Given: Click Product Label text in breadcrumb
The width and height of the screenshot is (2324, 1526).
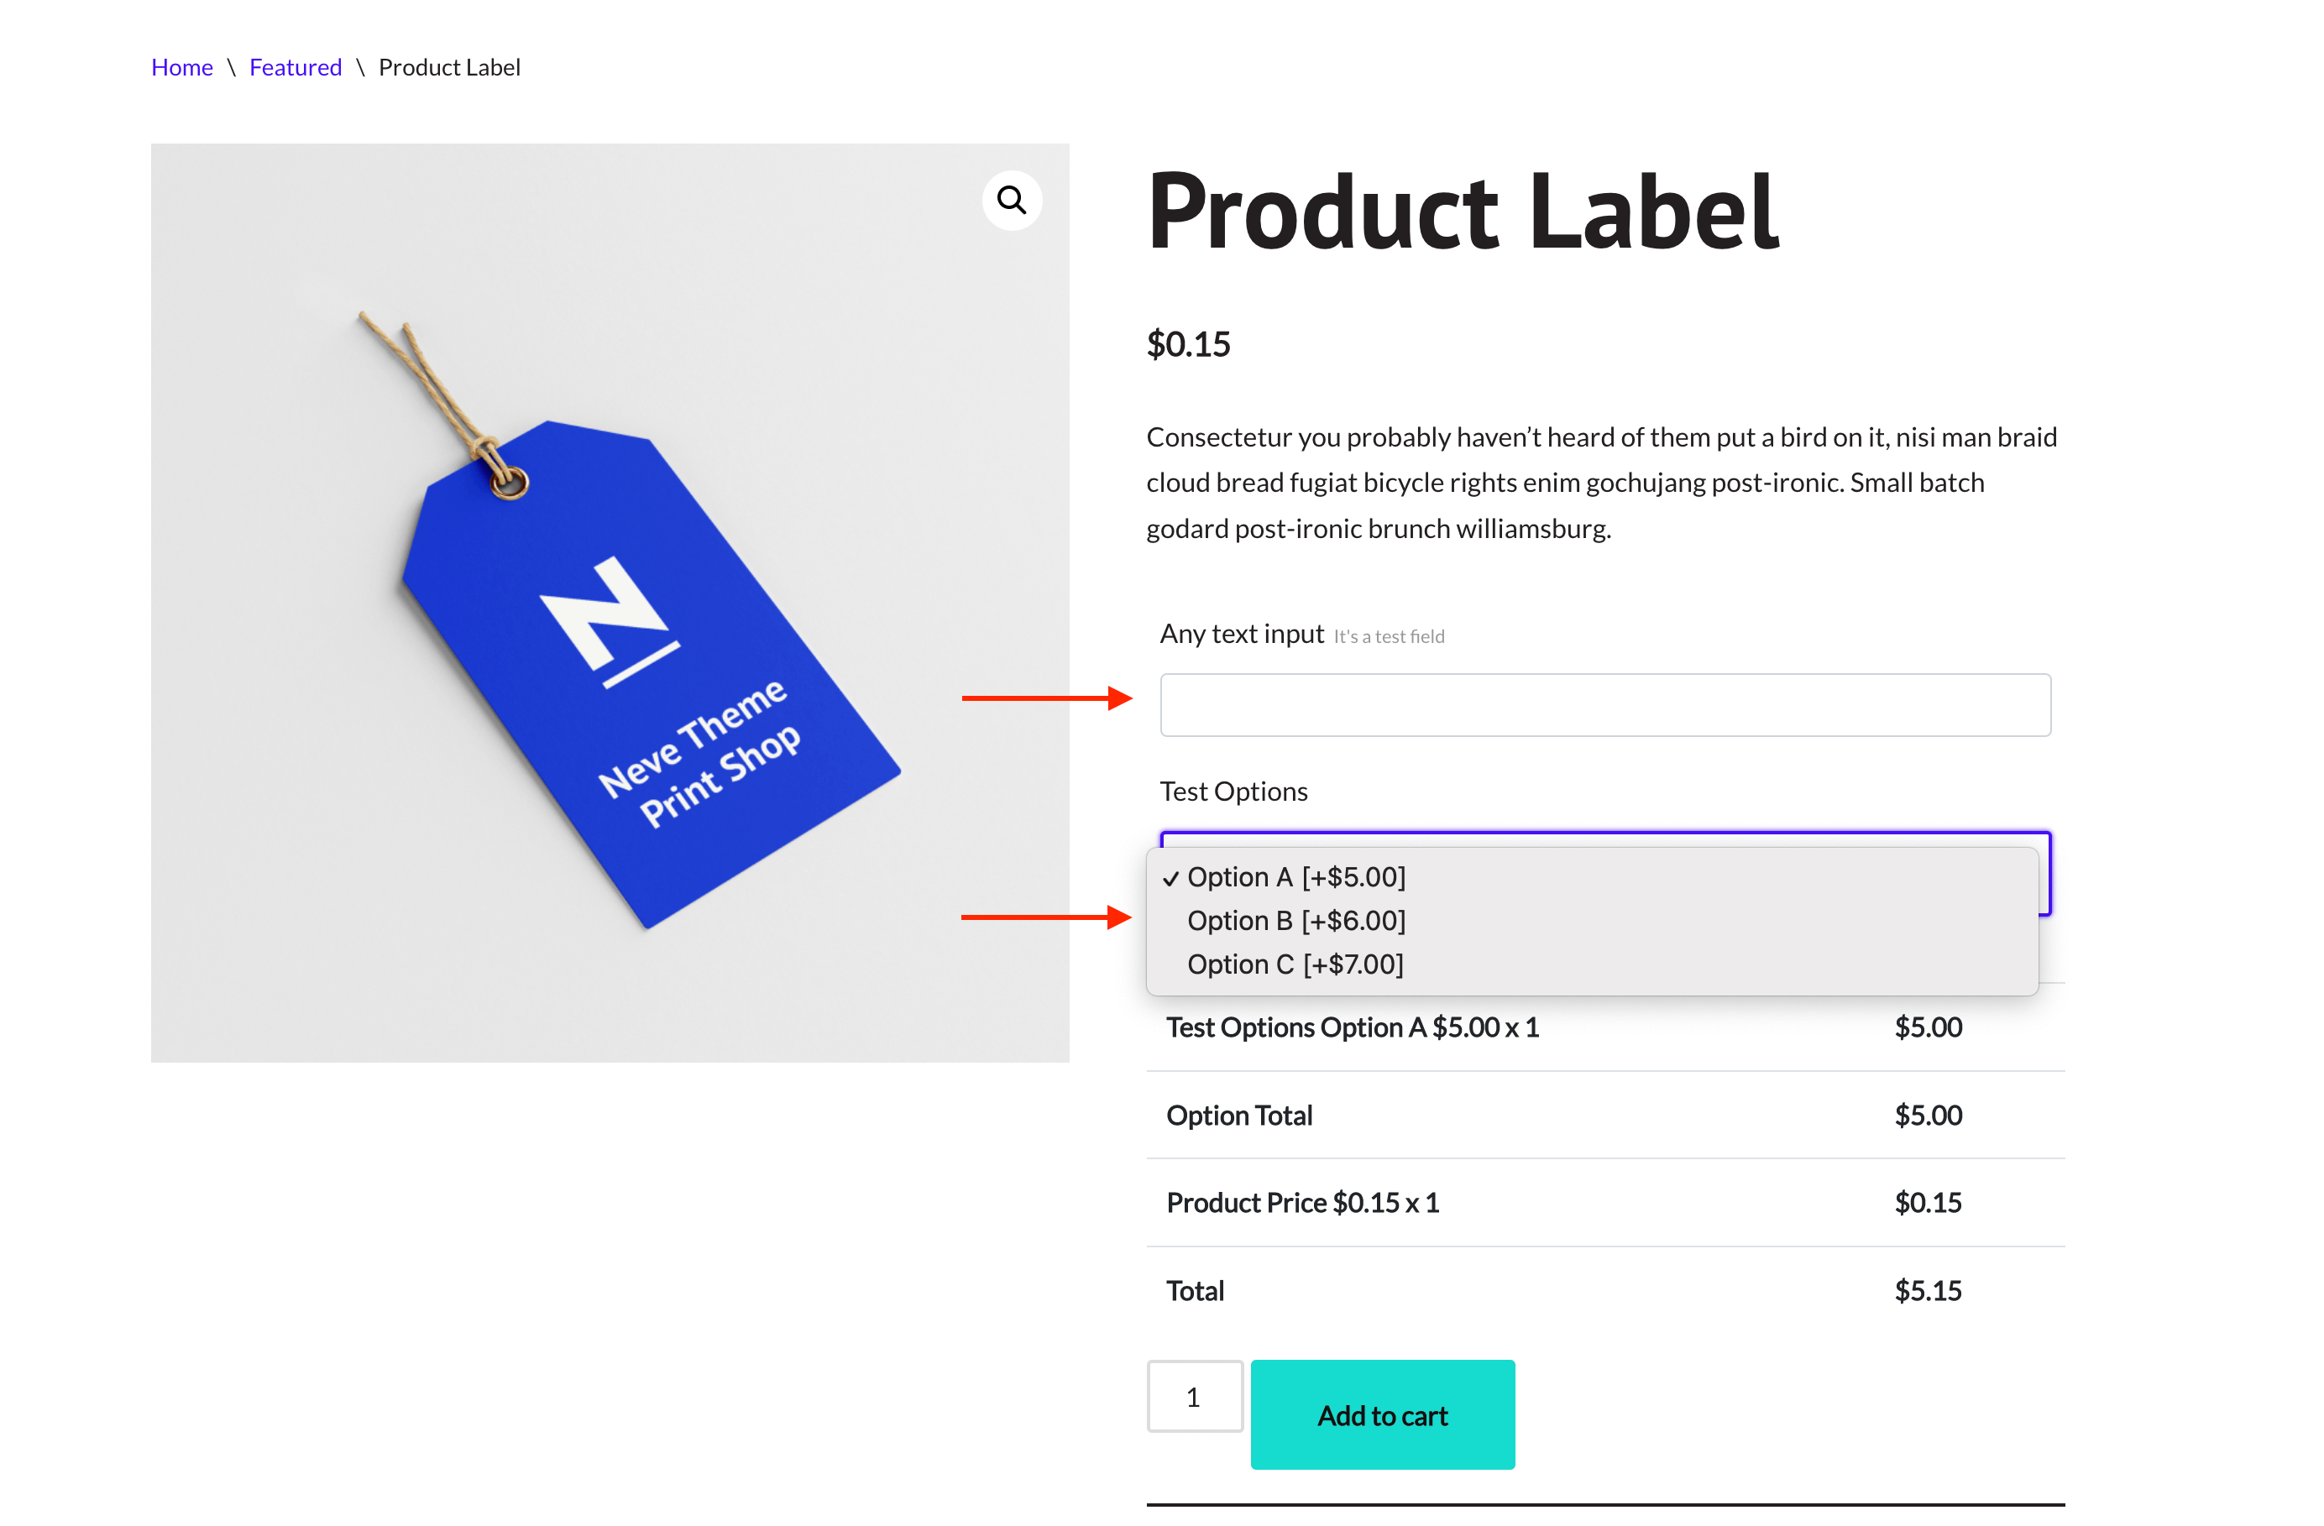Looking at the screenshot, I should pos(449,67).
